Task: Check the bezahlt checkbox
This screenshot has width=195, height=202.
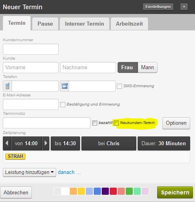Action: pyautogui.click(x=95, y=123)
